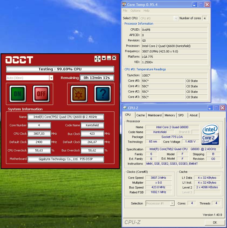
Task: Switch to the Mainboard tab in CPU-Z
Action: 155,115
